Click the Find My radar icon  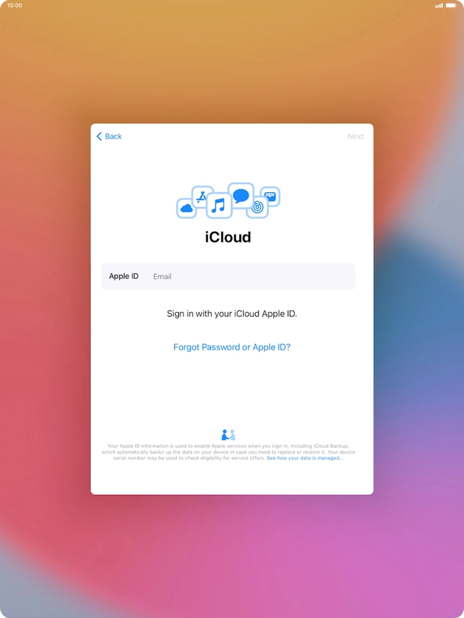tap(257, 207)
